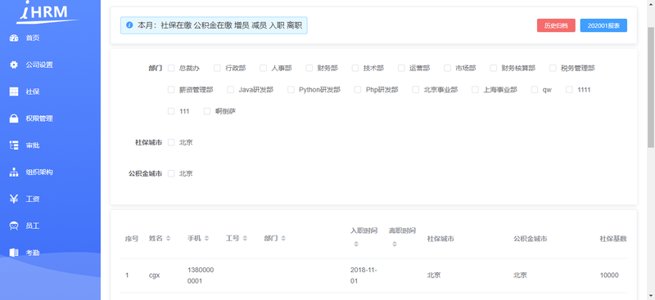Check the 行政部 department checkbox
655x300 pixels.
tap(217, 68)
